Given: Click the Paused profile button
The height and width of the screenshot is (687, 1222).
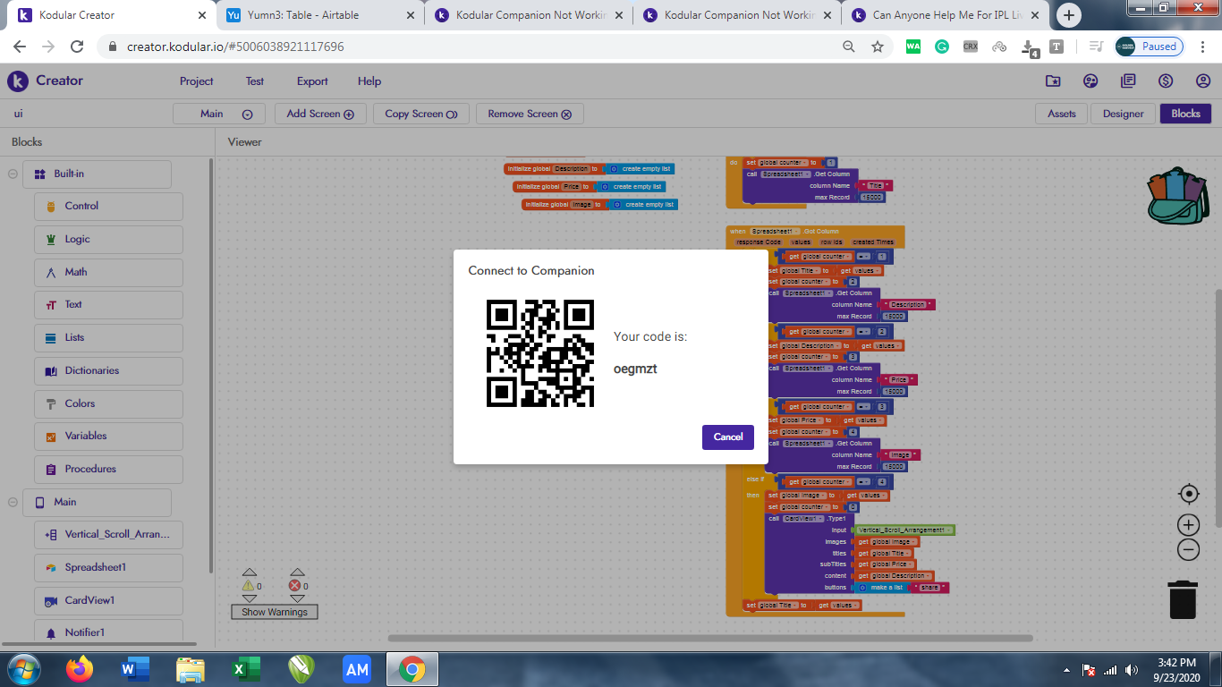Looking at the screenshot, I should click(x=1150, y=47).
